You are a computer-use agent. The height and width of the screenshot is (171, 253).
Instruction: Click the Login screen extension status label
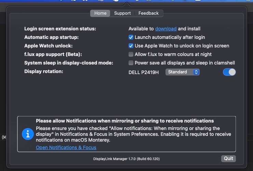(x=60, y=29)
